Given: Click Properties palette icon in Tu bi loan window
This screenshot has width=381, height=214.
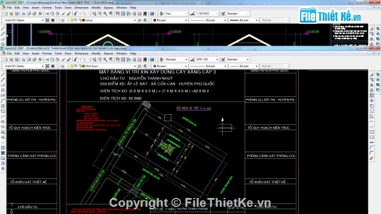Looking at the screenshot, I should tap(117, 59).
